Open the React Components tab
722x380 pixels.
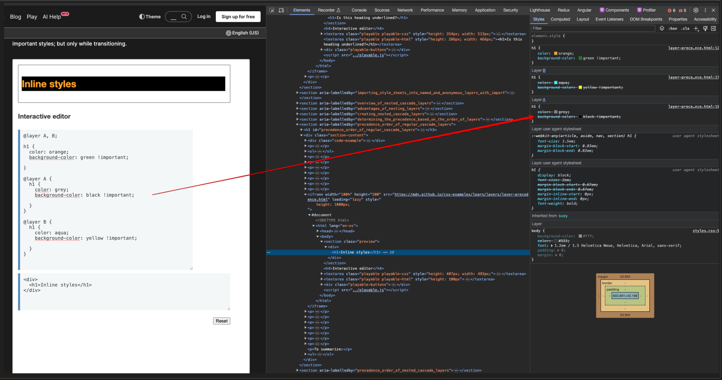(x=614, y=10)
